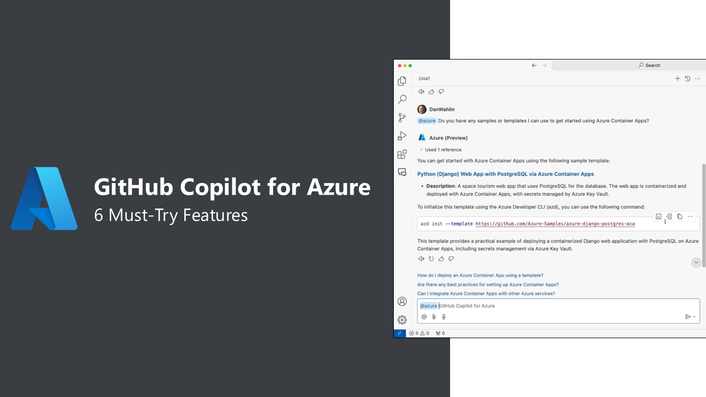706x397 pixels.
Task: Copy the azd init code block
Action: click(680, 217)
